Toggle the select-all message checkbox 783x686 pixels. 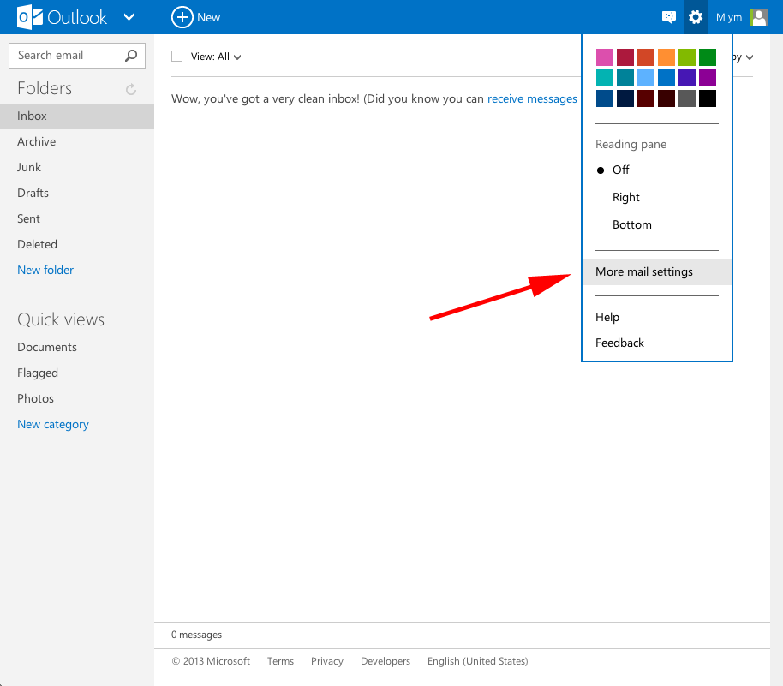click(x=176, y=55)
